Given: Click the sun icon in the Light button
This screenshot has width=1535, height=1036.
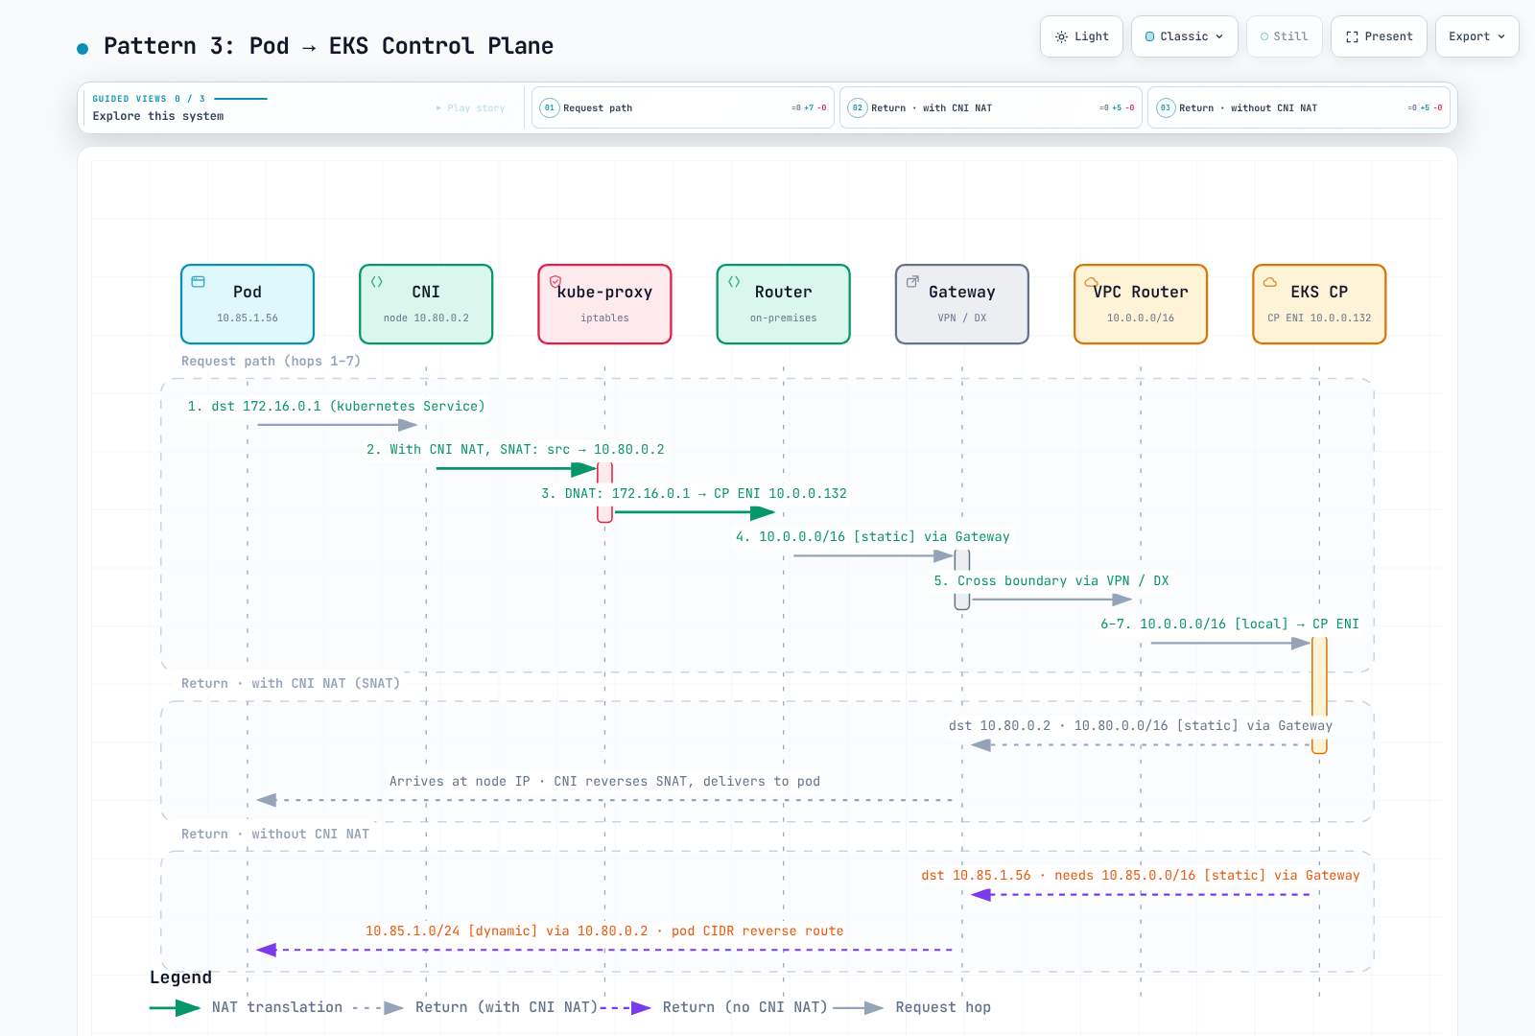Looking at the screenshot, I should tap(1061, 36).
